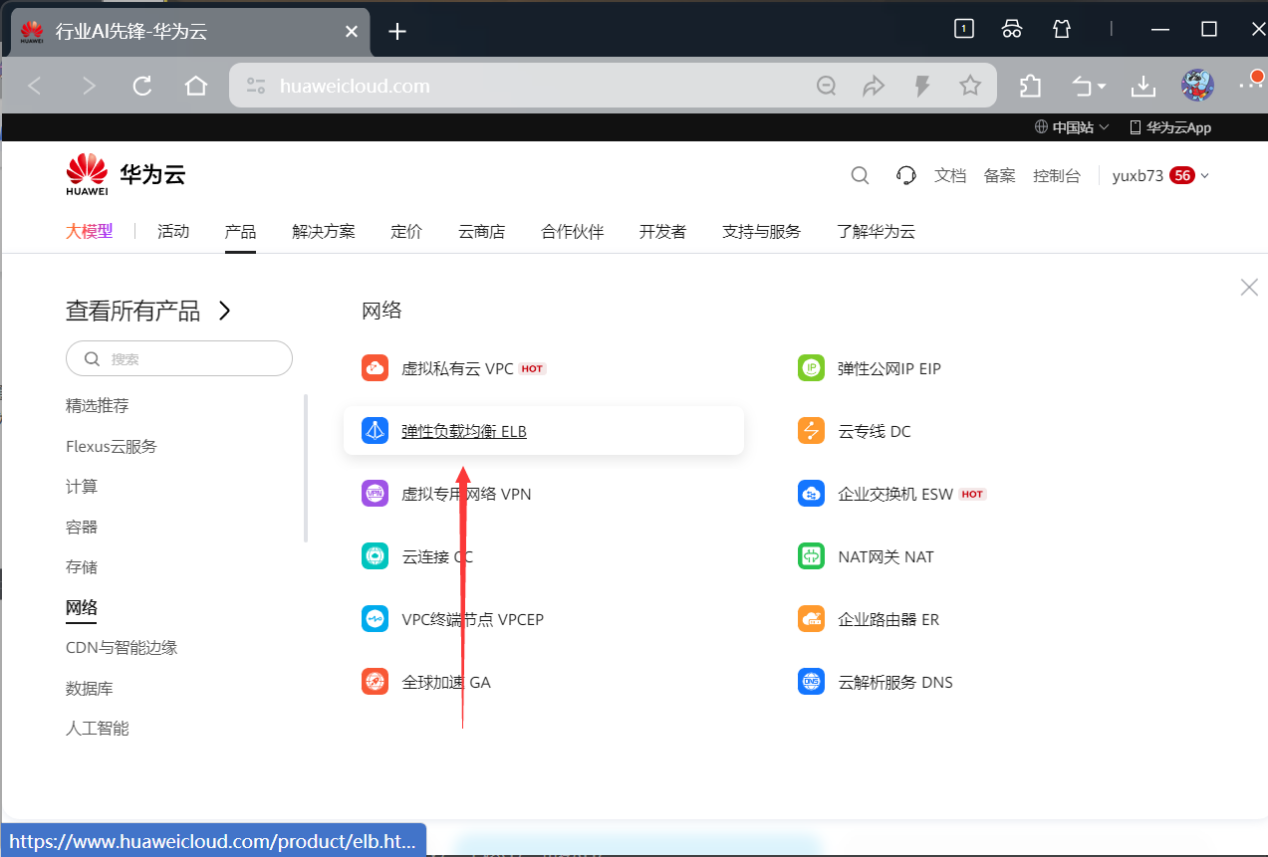Select 数据库 category
Image resolution: width=1268 pixels, height=857 pixels.
(90, 688)
